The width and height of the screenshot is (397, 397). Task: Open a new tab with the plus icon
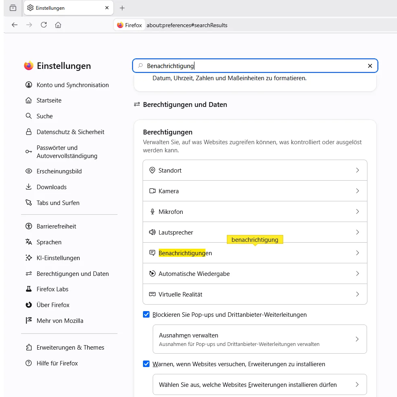tap(122, 8)
